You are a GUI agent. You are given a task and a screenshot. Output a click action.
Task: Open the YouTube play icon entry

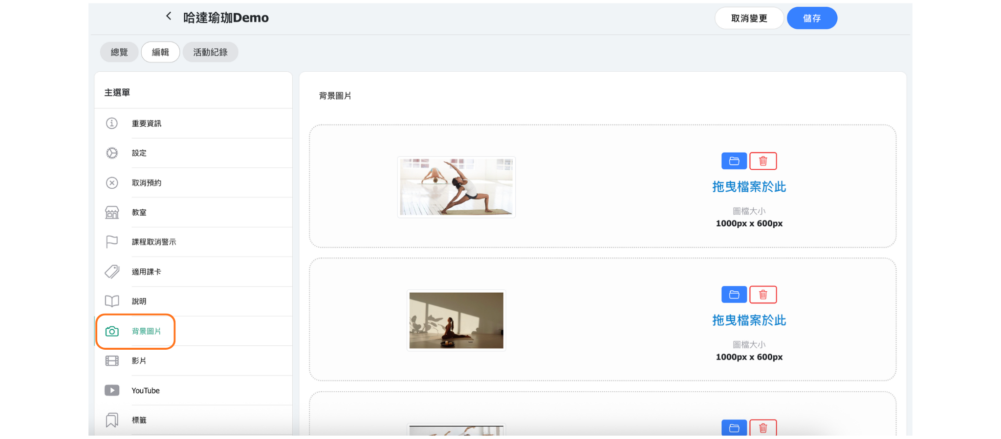[112, 391]
